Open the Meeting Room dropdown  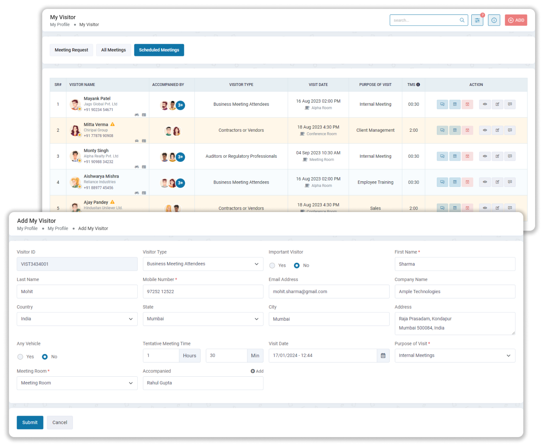coord(77,383)
